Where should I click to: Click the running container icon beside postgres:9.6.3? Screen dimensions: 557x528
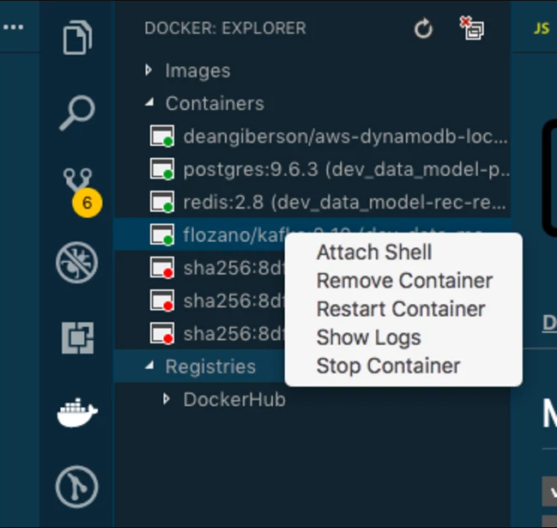pos(162,169)
